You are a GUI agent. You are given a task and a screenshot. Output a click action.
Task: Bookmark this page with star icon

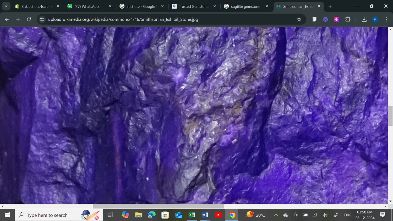point(299,19)
